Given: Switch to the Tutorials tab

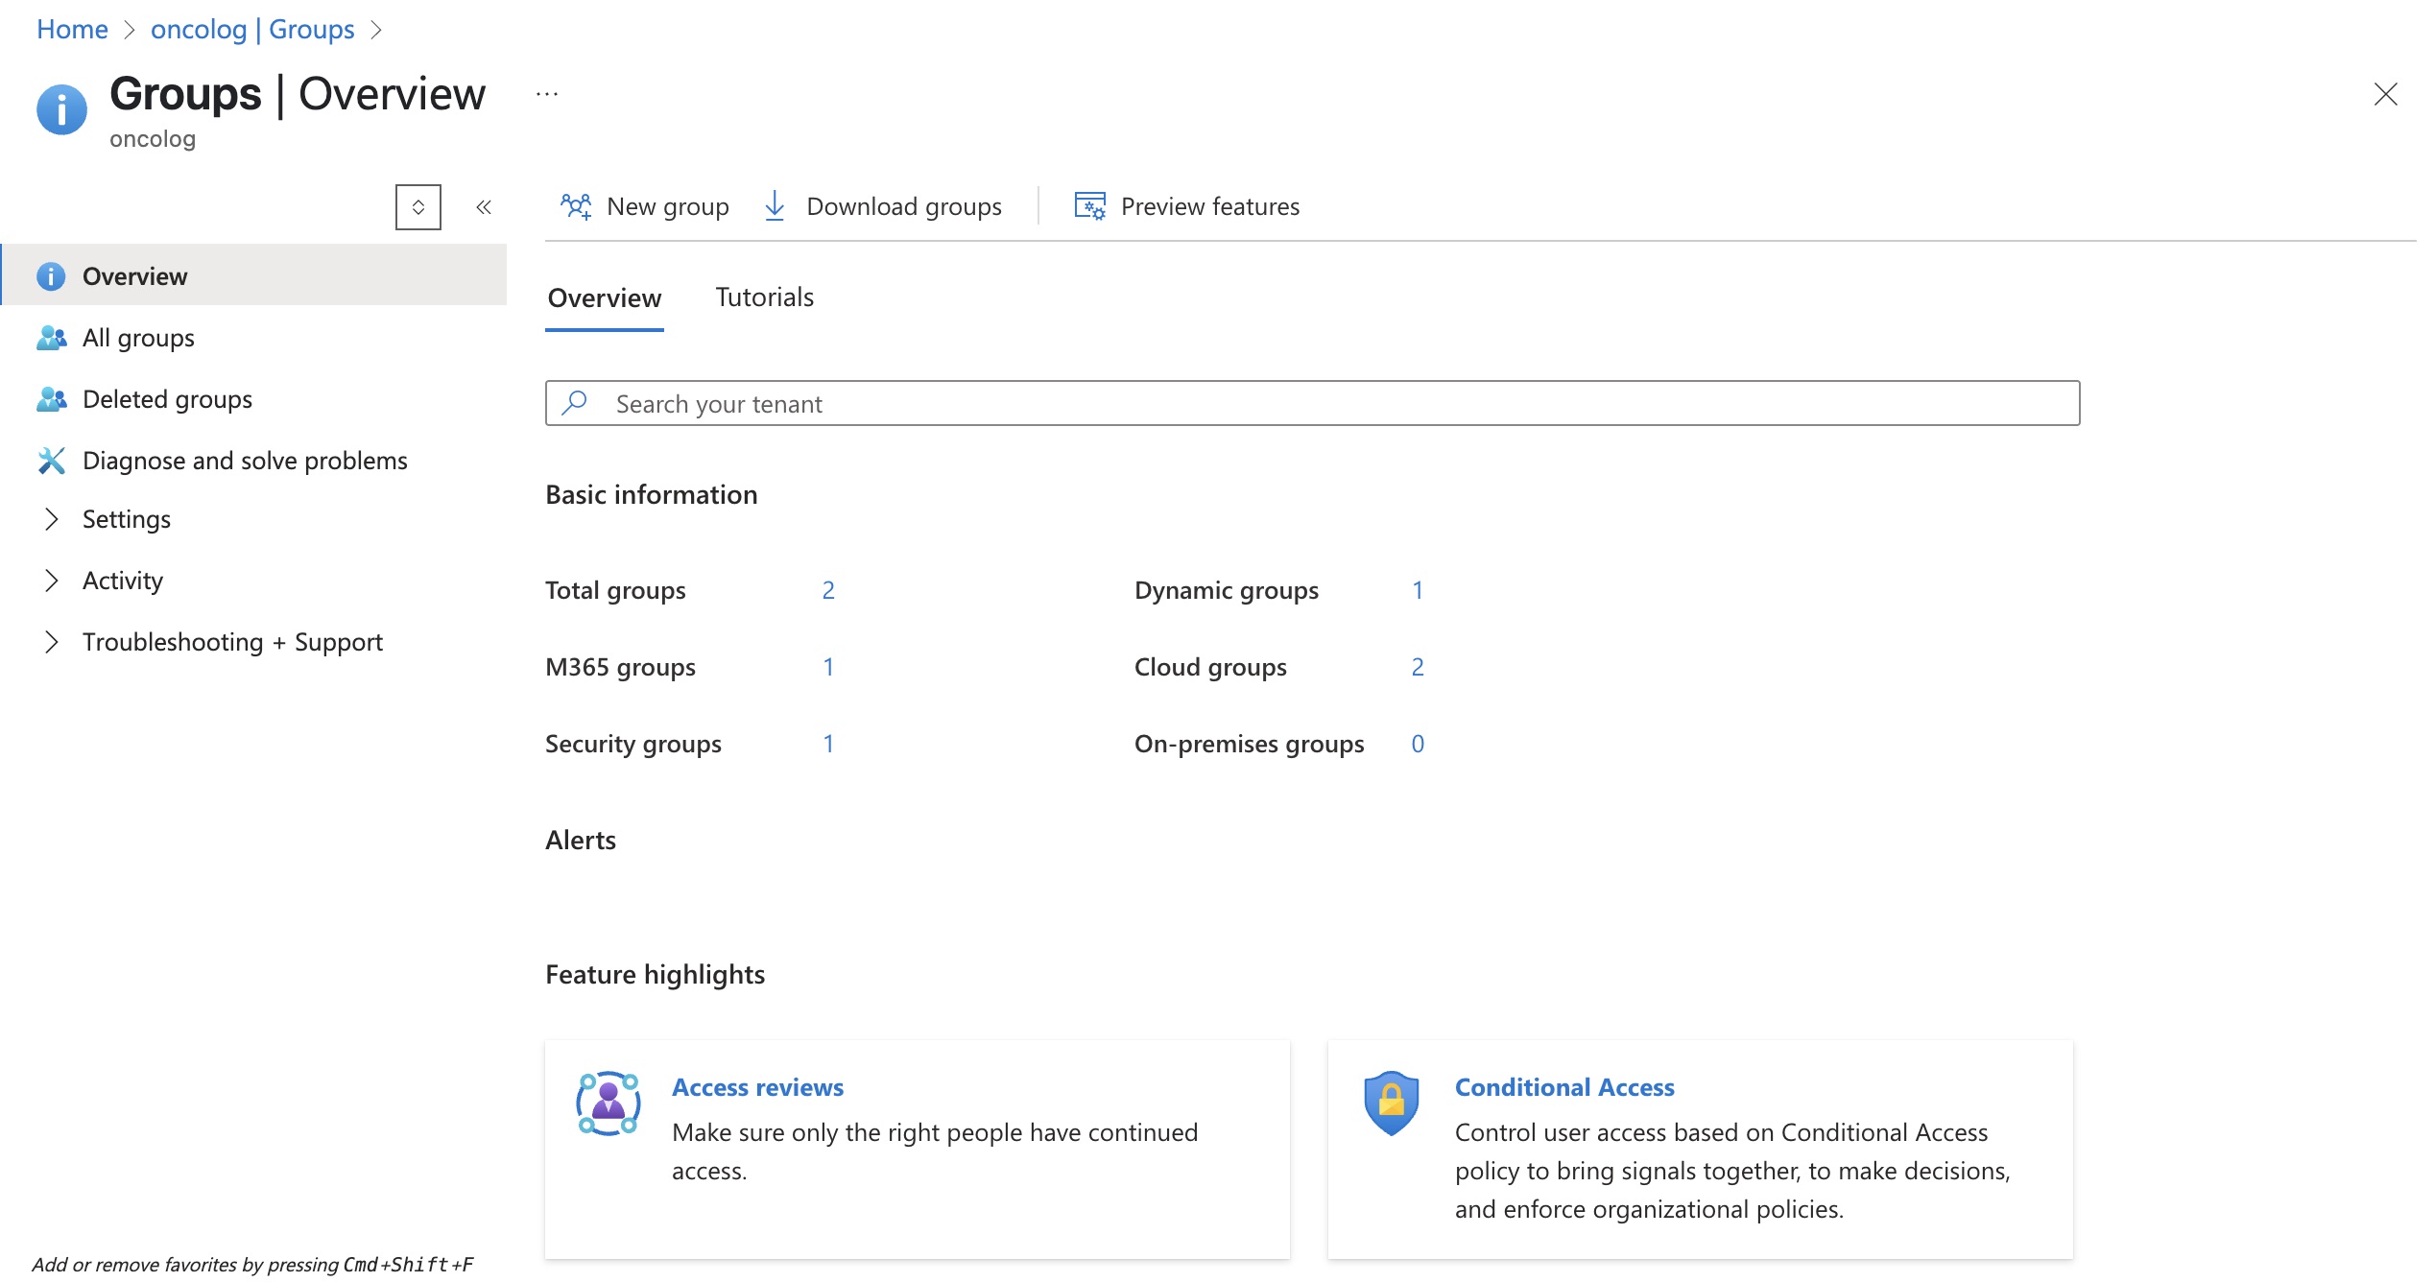Looking at the screenshot, I should pyautogui.click(x=765, y=297).
